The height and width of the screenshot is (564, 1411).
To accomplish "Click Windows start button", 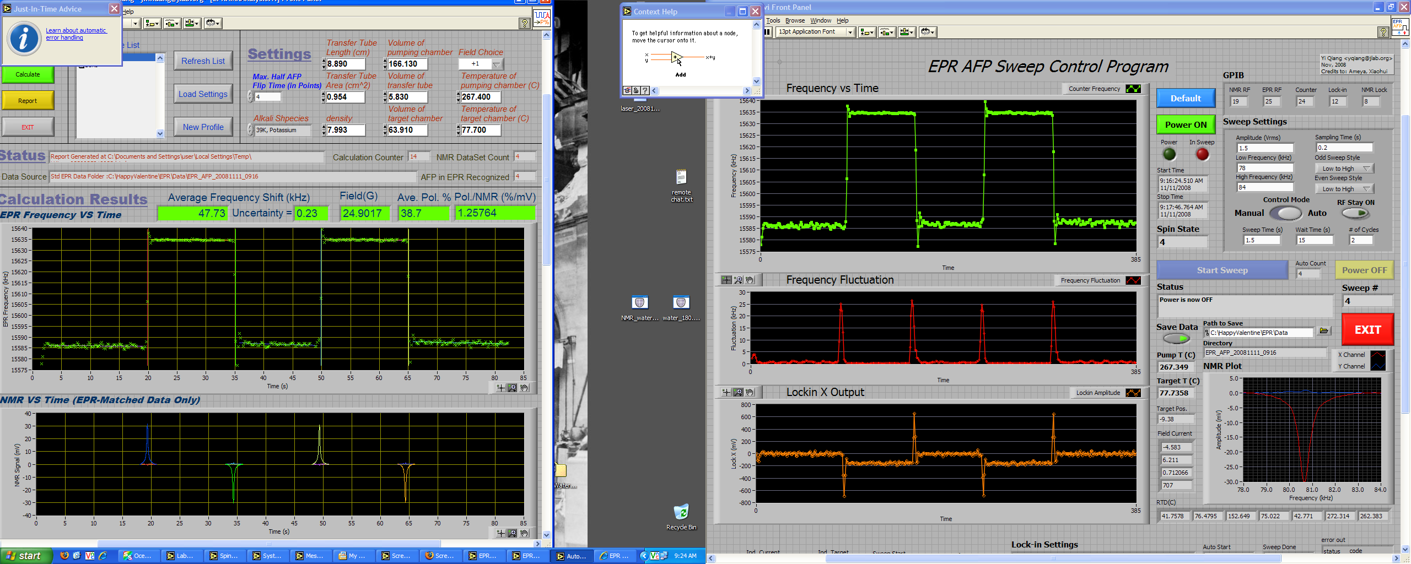I will tap(26, 556).
